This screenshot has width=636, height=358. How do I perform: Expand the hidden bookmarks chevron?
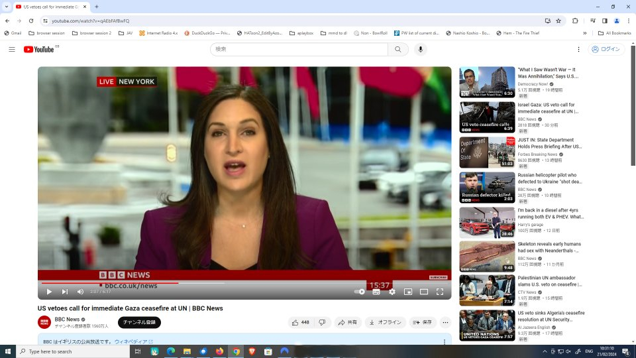coord(584,33)
